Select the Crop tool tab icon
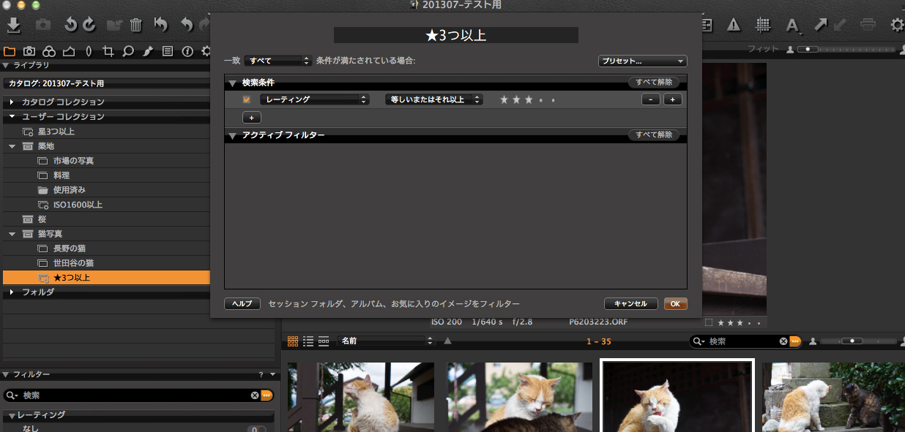 pos(108,51)
